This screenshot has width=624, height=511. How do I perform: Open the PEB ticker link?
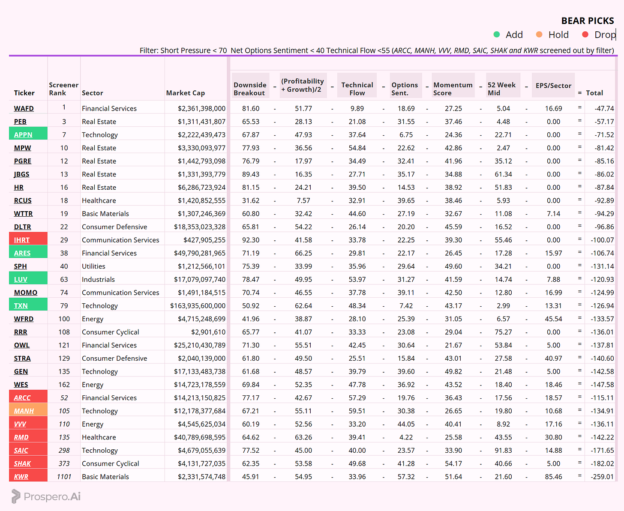pyautogui.click(x=20, y=122)
